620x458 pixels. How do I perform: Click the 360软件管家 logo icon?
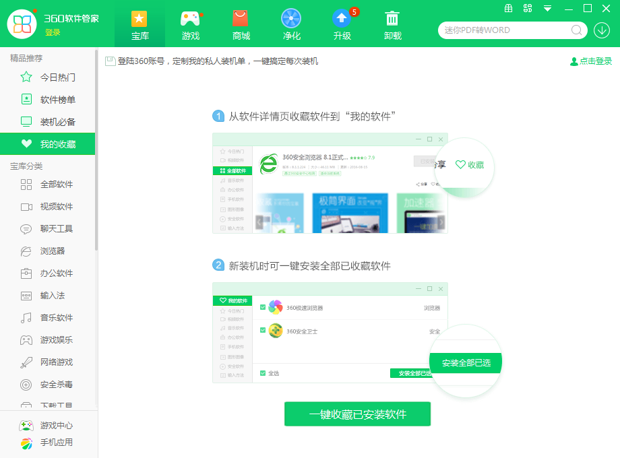22,24
